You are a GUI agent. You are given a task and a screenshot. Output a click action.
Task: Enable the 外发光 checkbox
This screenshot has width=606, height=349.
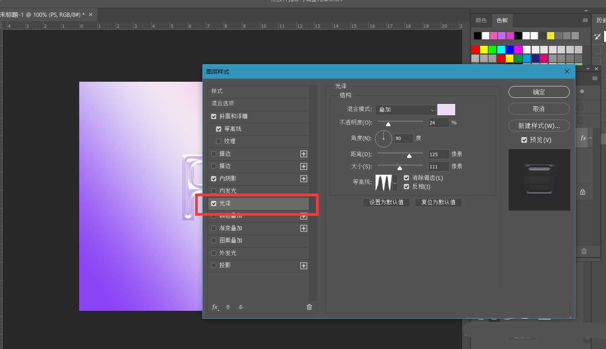click(213, 253)
